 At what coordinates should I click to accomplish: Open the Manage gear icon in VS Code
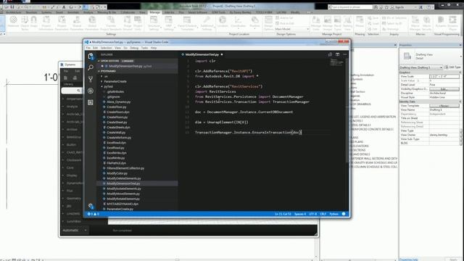tap(91, 206)
